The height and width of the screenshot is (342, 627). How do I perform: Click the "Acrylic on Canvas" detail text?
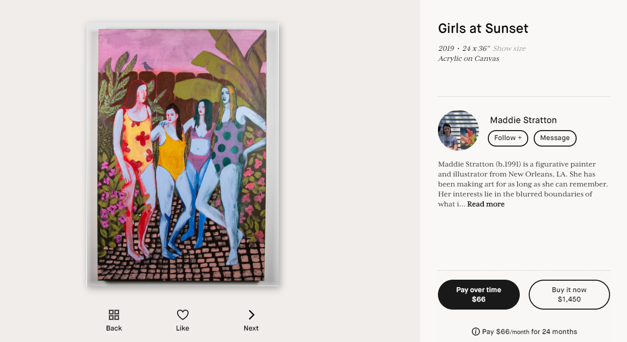click(x=468, y=58)
